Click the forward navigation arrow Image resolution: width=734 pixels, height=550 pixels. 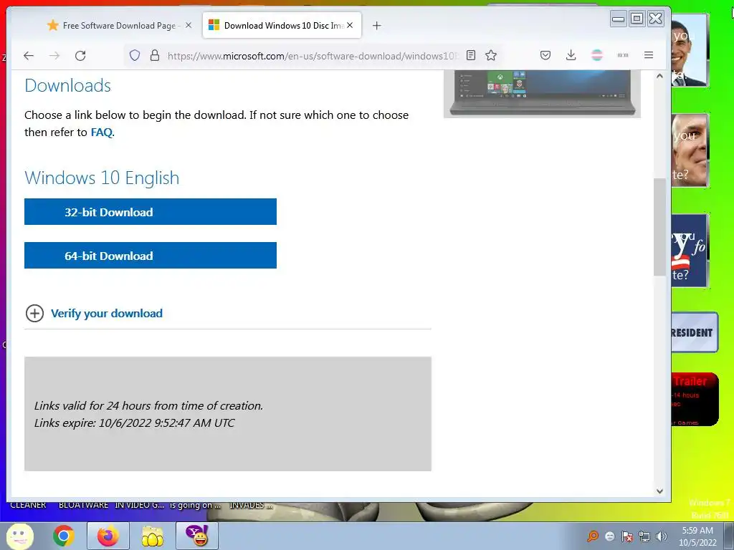click(54, 56)
